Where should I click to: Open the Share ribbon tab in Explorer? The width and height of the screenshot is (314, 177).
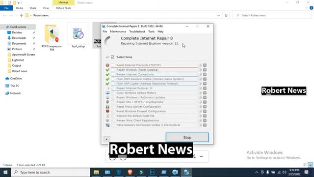pos(33,8)
